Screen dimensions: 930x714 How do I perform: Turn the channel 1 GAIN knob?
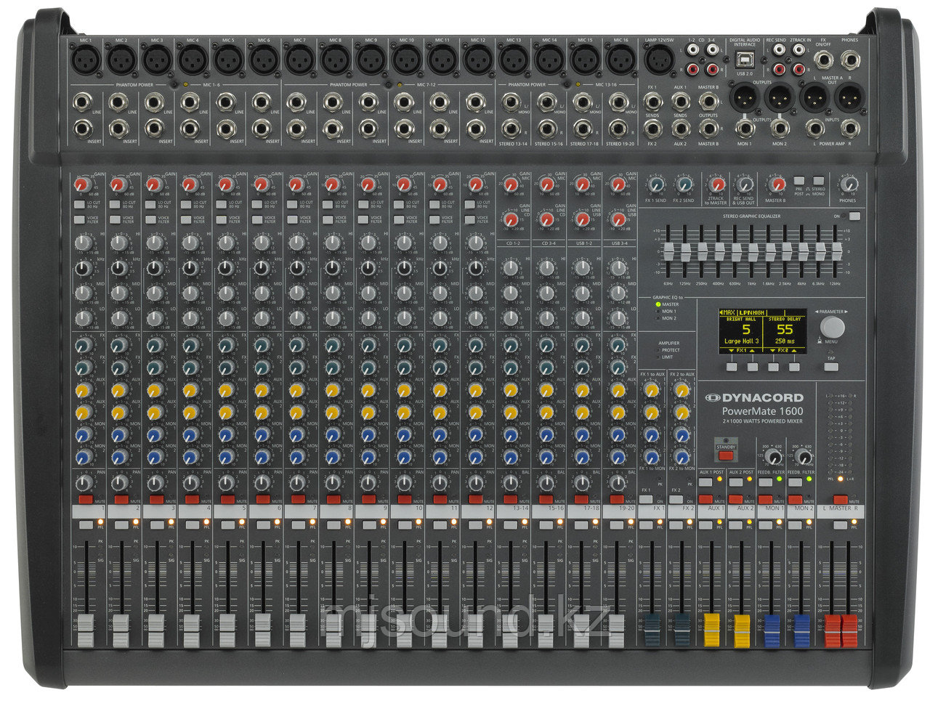pyautogui.click(x=81, y=185)
